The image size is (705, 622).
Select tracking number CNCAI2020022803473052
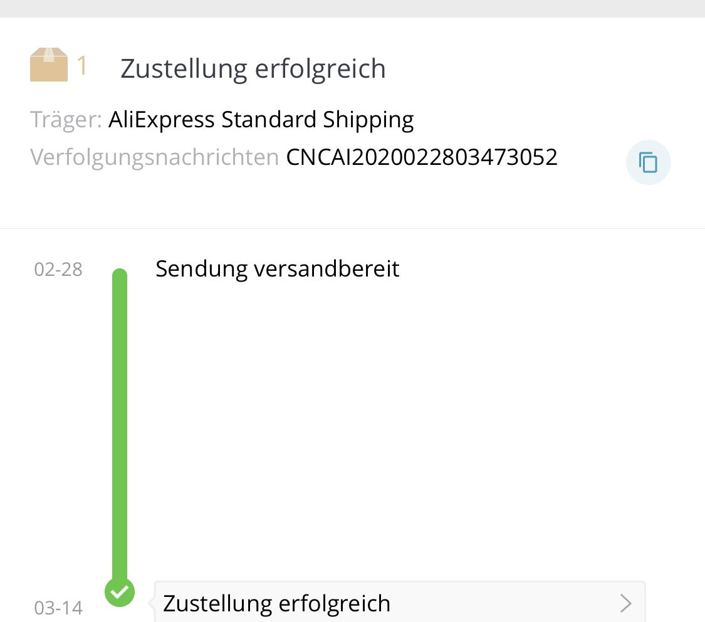click(x=421, y=157)
